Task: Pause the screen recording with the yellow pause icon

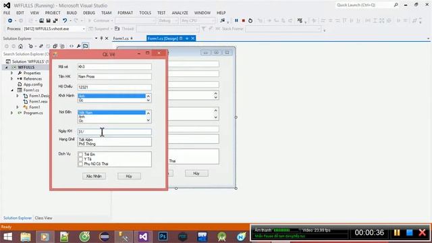Action: point(397,233)
